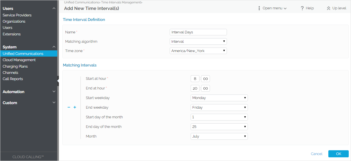Click the End at minutes field

(205, 89)
